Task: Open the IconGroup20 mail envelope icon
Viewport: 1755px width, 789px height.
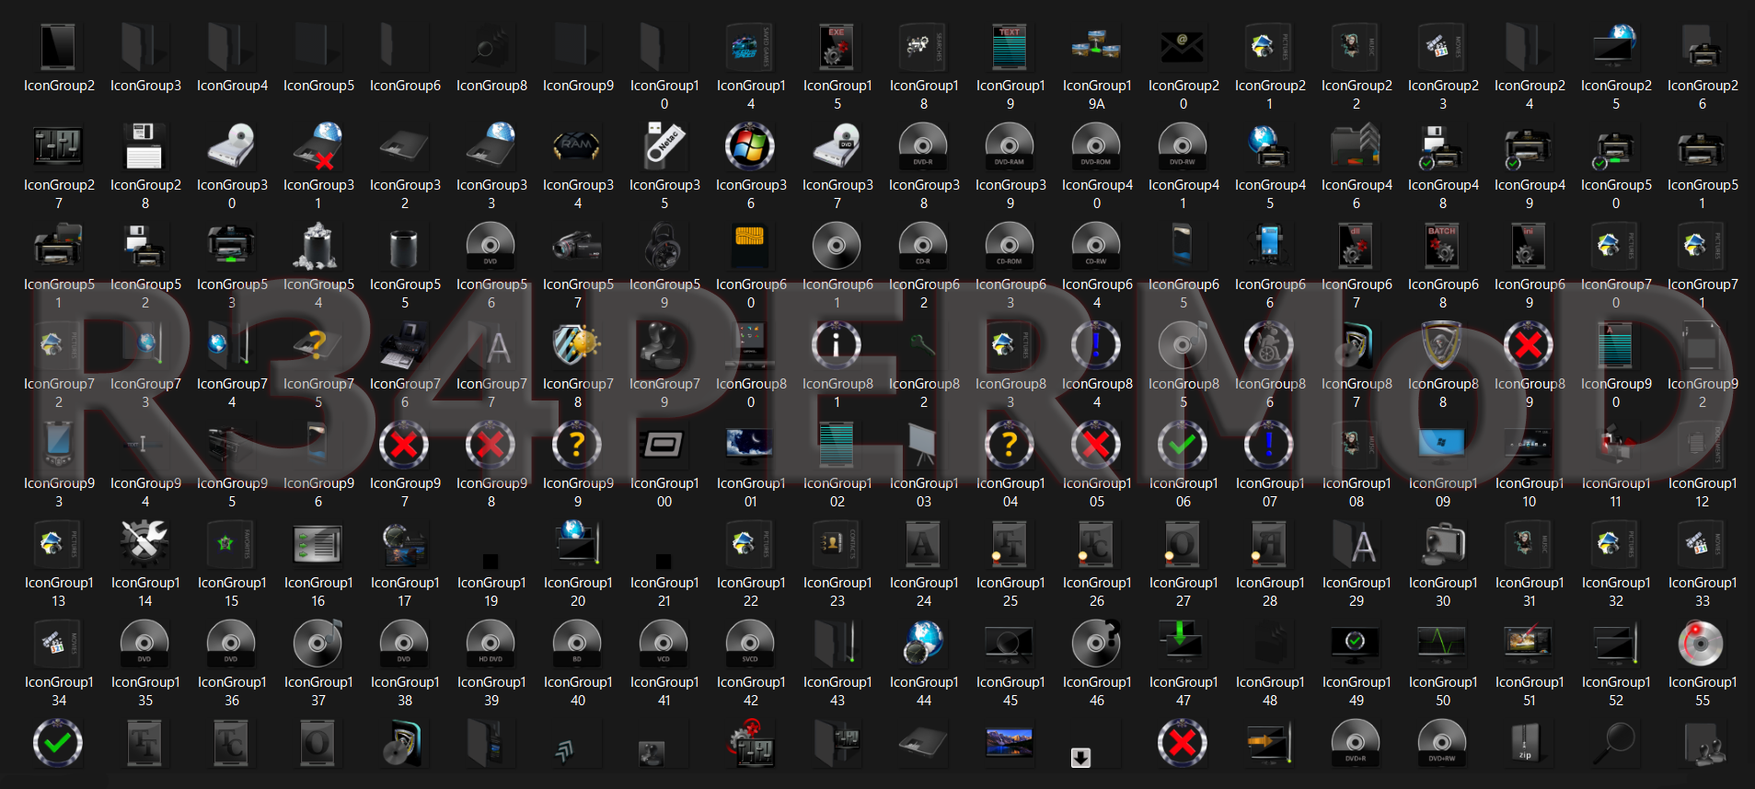Action: pyautogui.click(x=1183, y=47)
